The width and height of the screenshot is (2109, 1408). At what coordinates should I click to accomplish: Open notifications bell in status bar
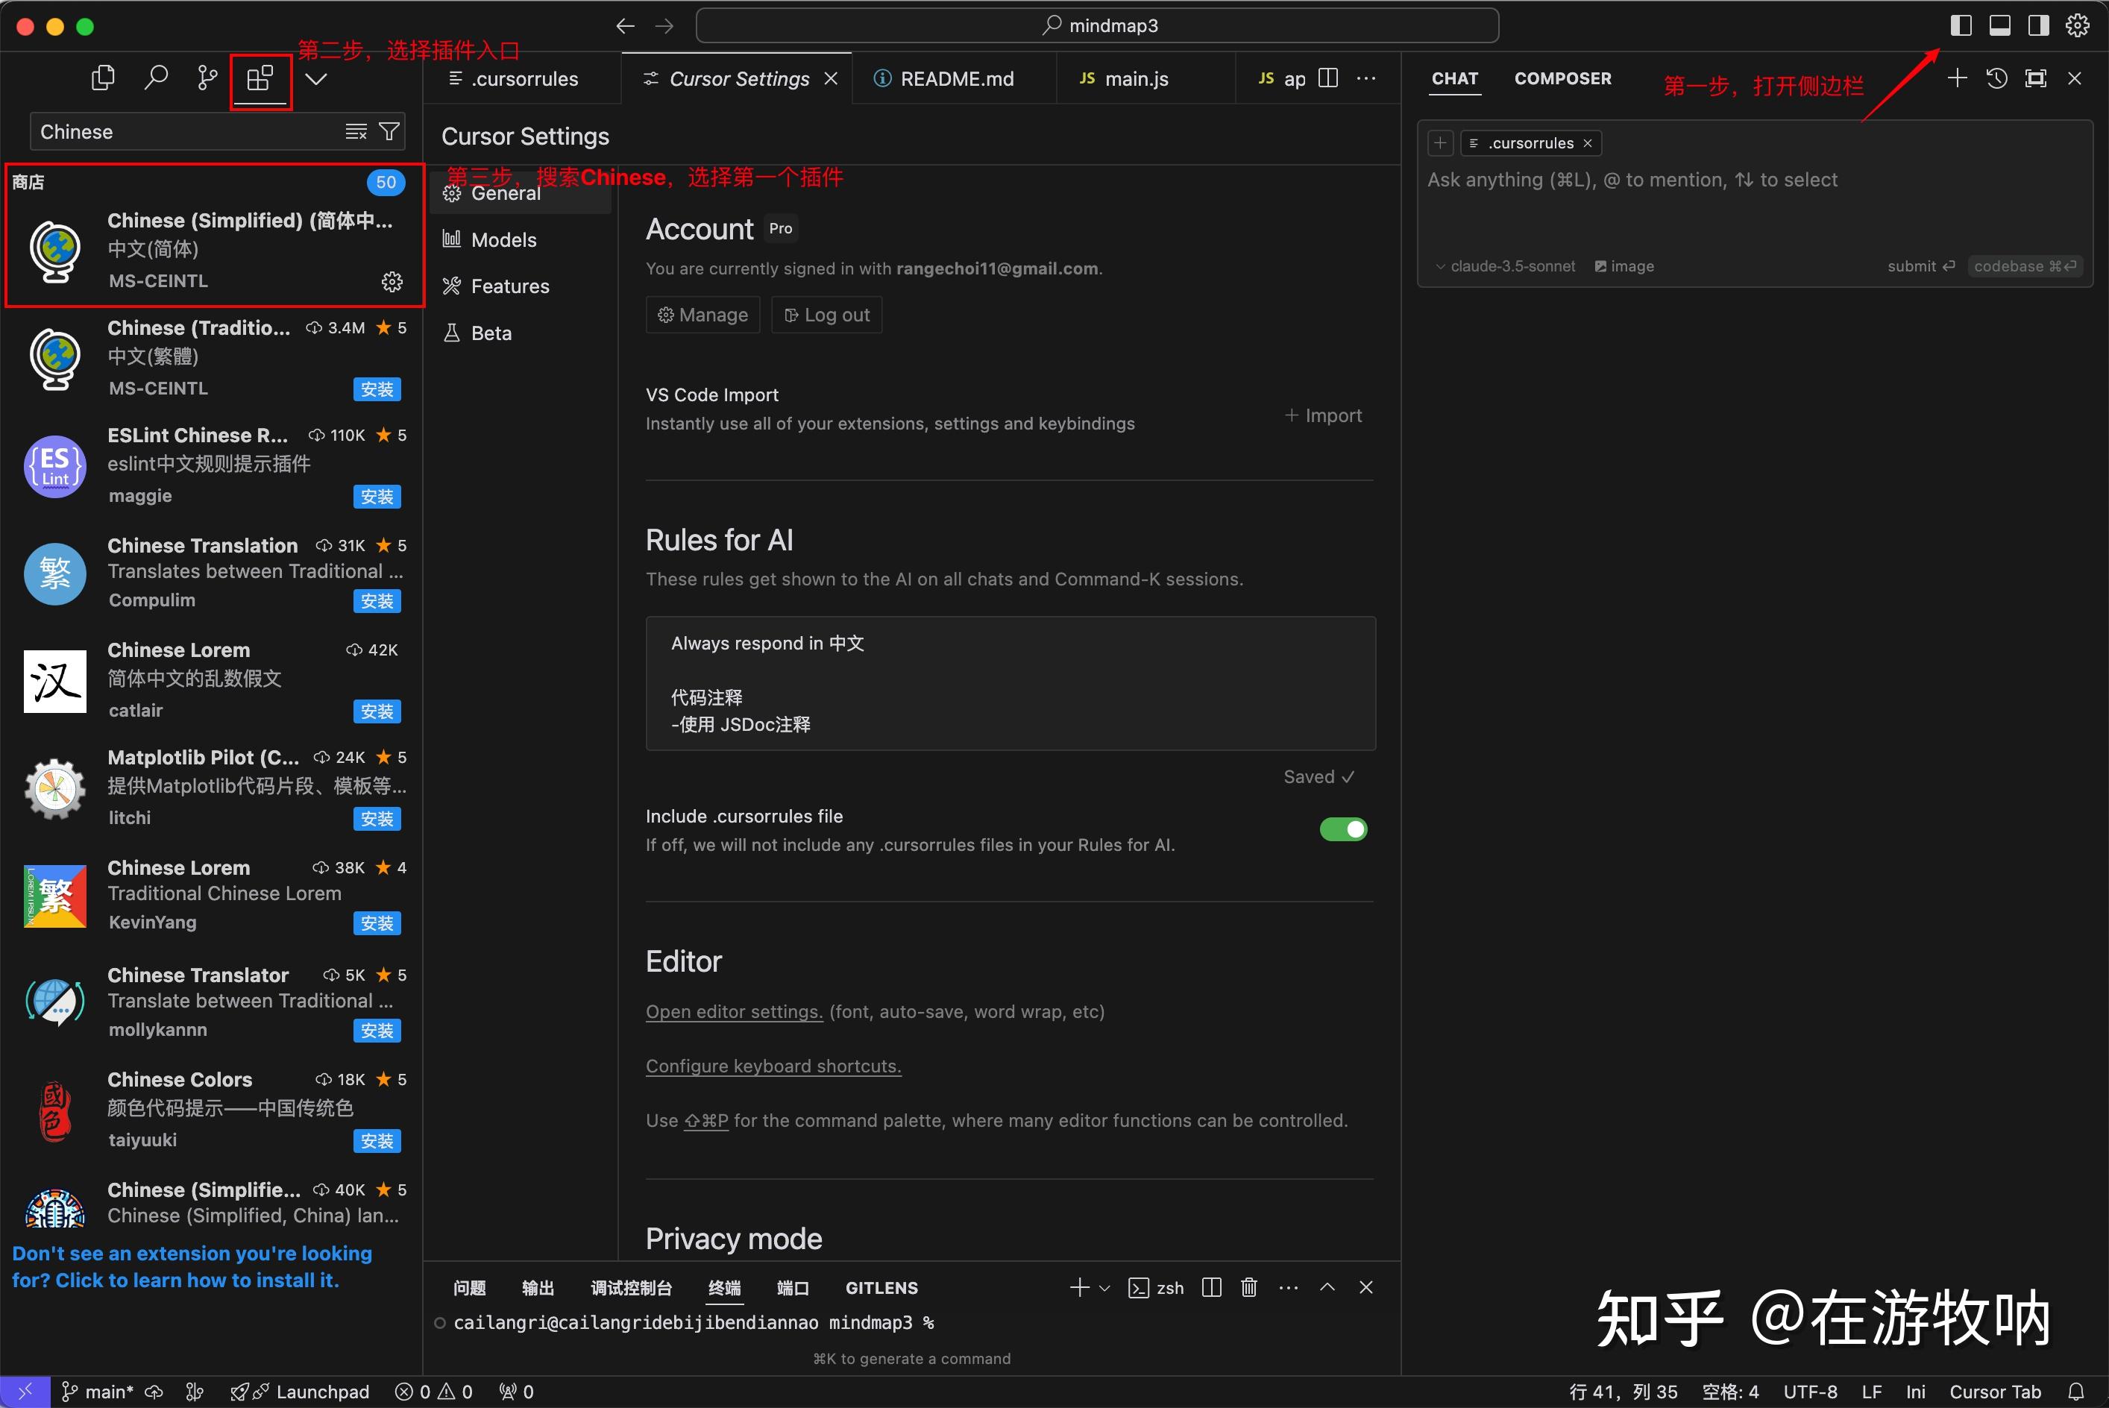pos(2075,1391)
